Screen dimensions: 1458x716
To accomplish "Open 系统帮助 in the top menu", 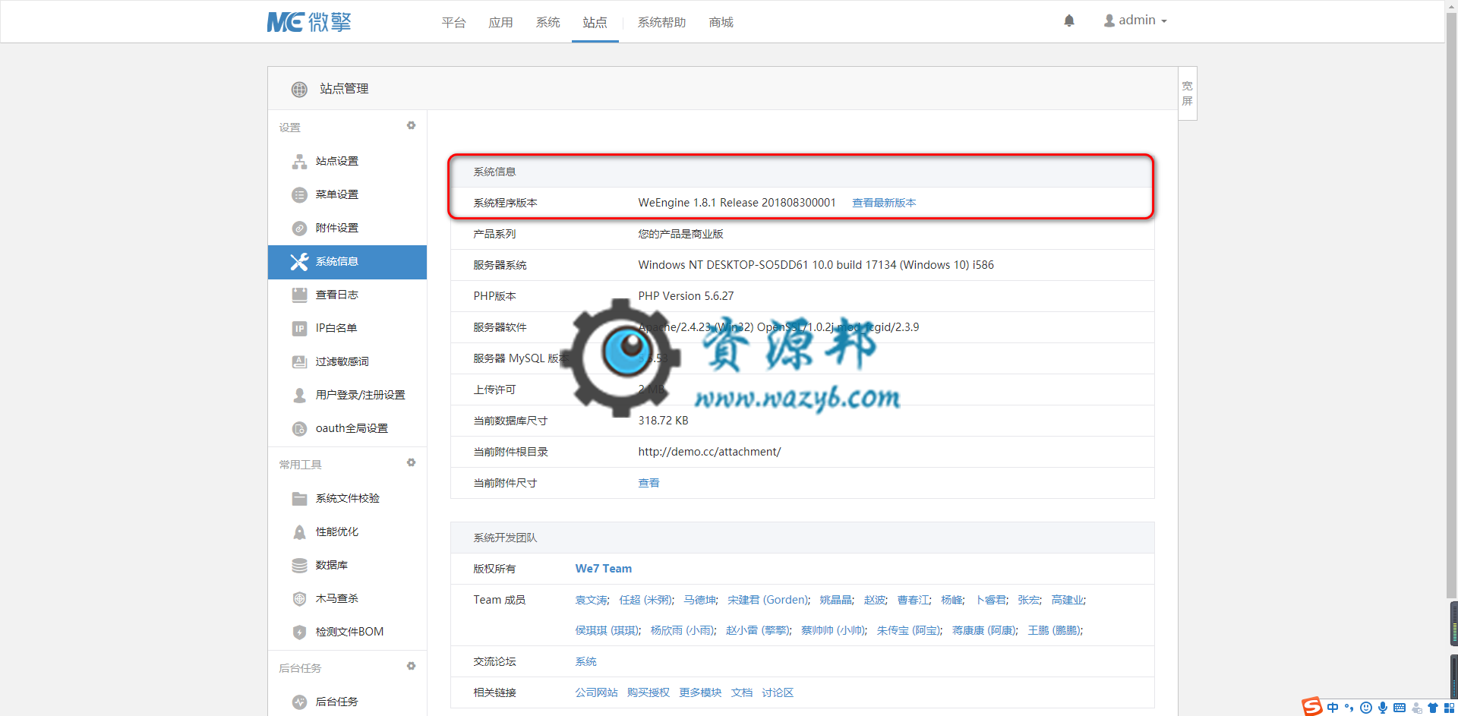I will (662, 22).
